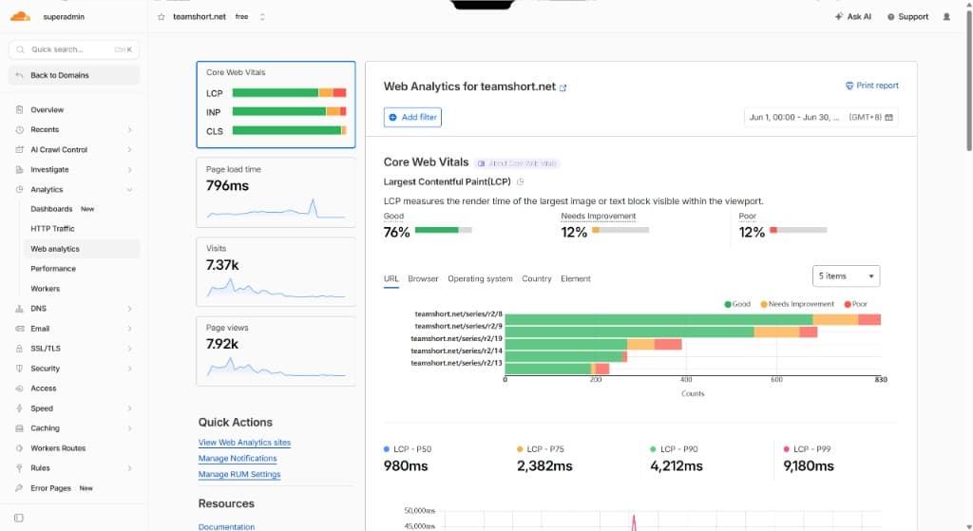Click the Investigate sidebar icon

(x=19, y=169)
